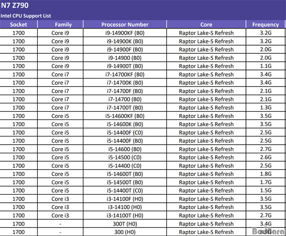Click the Raptor Lake-S Refresh cell for i9-14900KF
The width and height of the screenshot is (286, 236).
(206, 33)
